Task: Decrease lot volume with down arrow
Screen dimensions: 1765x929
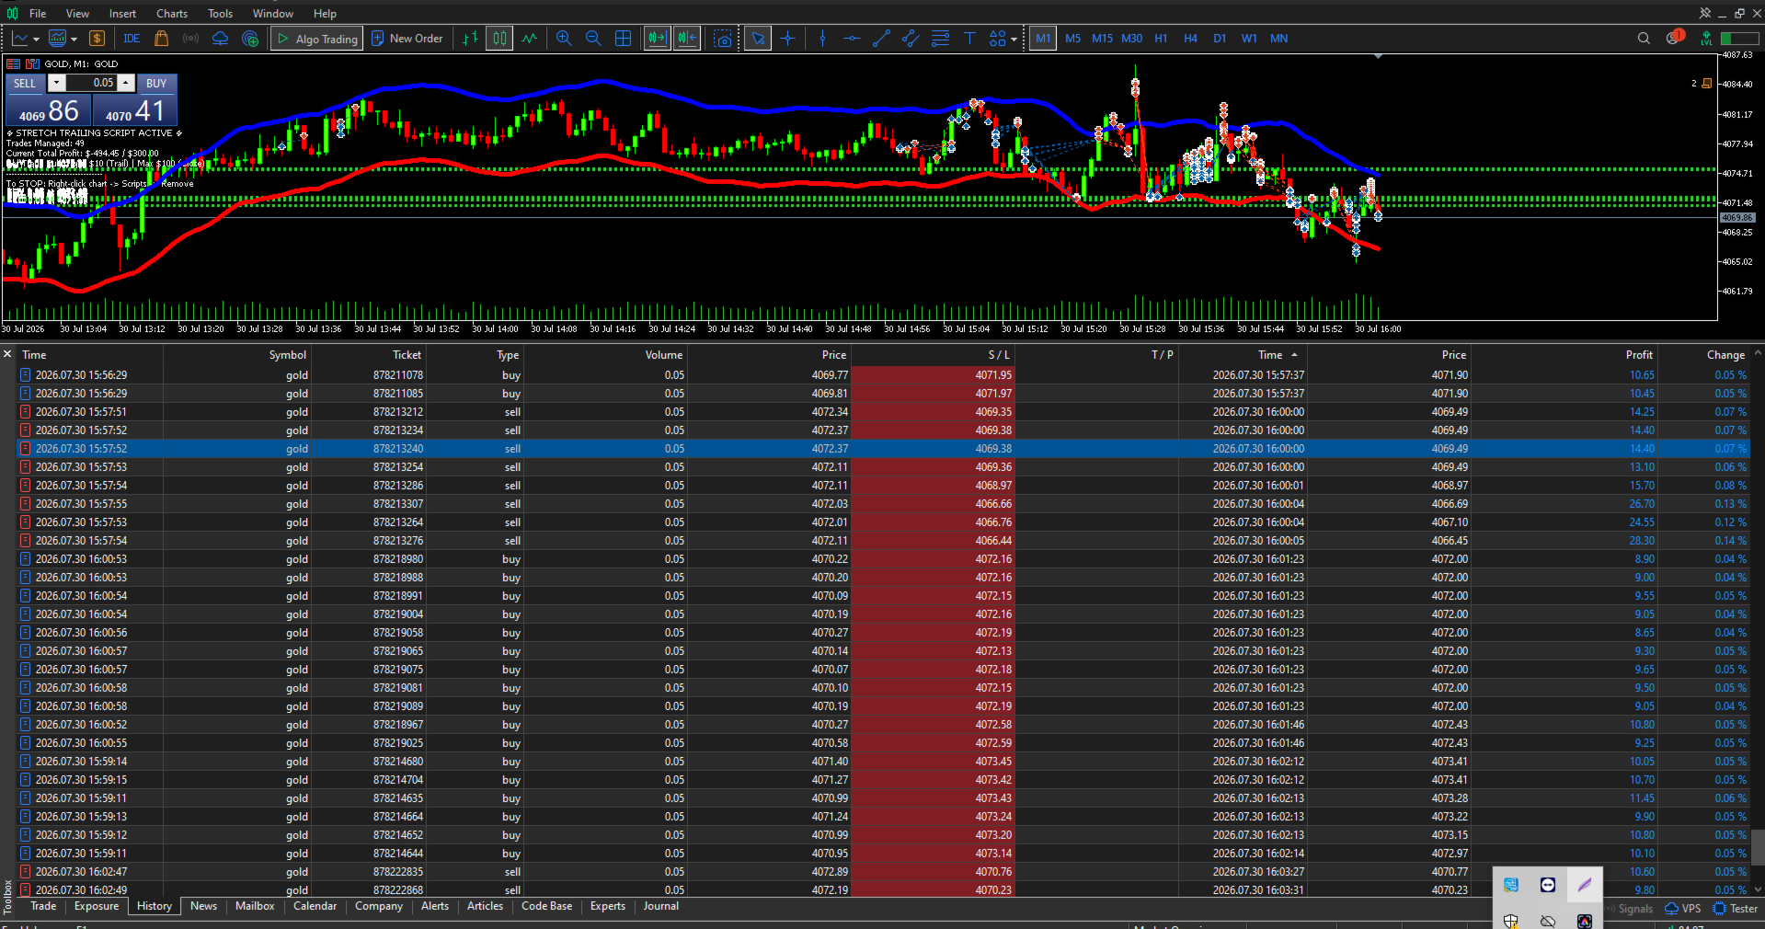Action: [x=56, y=83]
